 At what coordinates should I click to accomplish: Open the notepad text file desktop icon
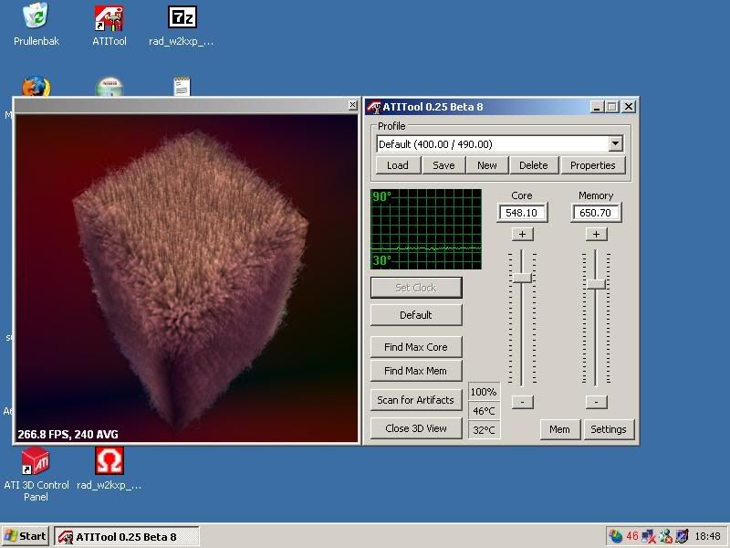point(182,87)
